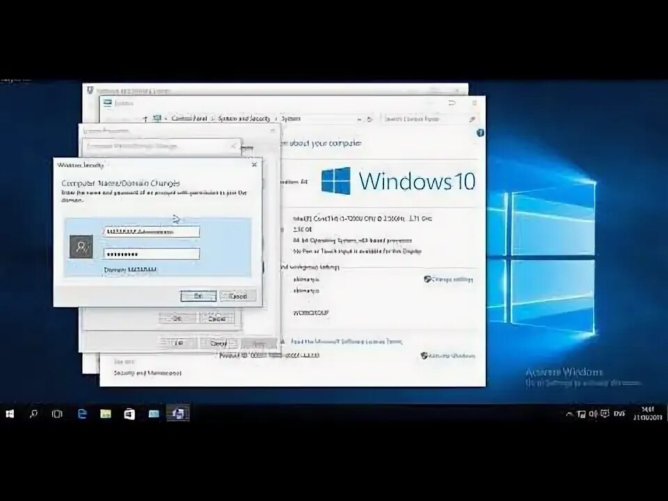This screenshot has width=668, height=501.
Task: Click the Search Control Panel box
Action: coord(429,119)
